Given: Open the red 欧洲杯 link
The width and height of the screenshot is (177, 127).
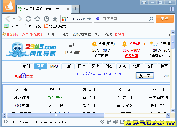Looking at the screenshot, I should pyautogui.click(x=121, y=34).
